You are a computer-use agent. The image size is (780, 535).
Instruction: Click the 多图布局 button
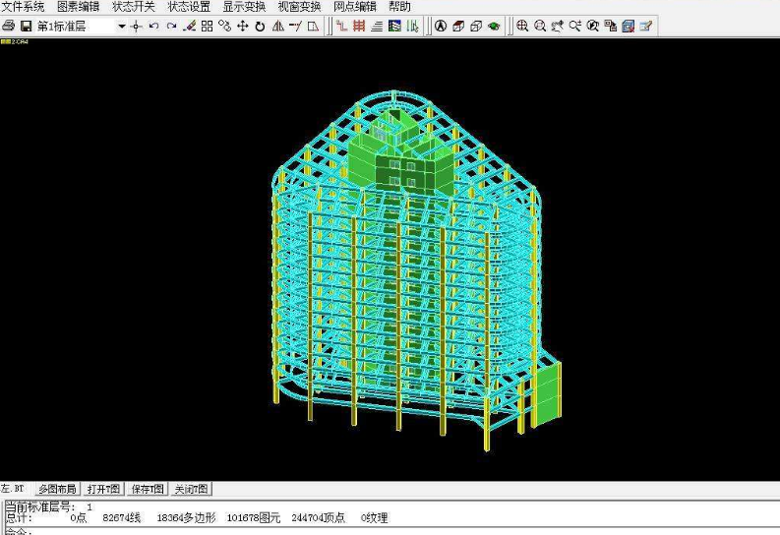[57, 489]
